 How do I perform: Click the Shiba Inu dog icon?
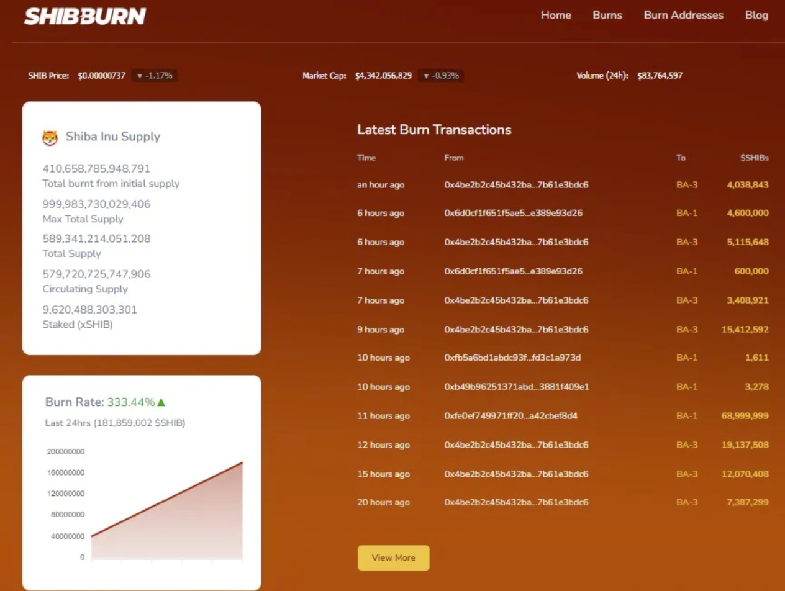(x=50, y=137)
